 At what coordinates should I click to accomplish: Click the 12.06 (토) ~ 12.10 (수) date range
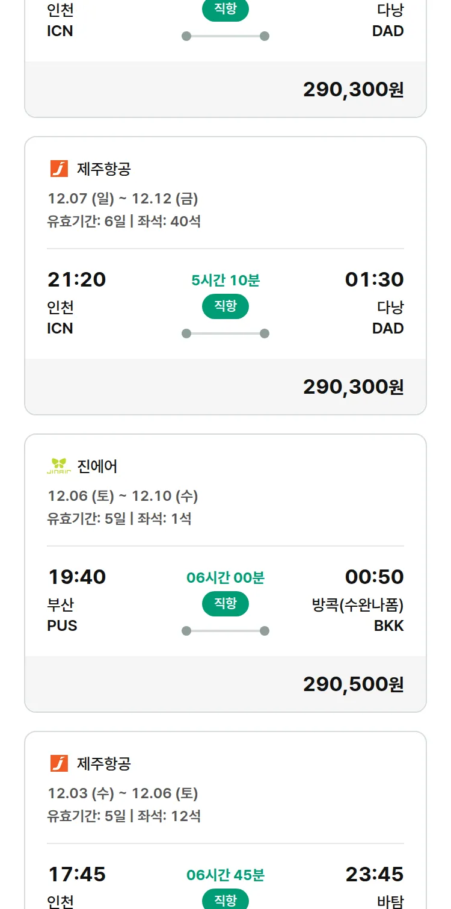tap(123, 496)
